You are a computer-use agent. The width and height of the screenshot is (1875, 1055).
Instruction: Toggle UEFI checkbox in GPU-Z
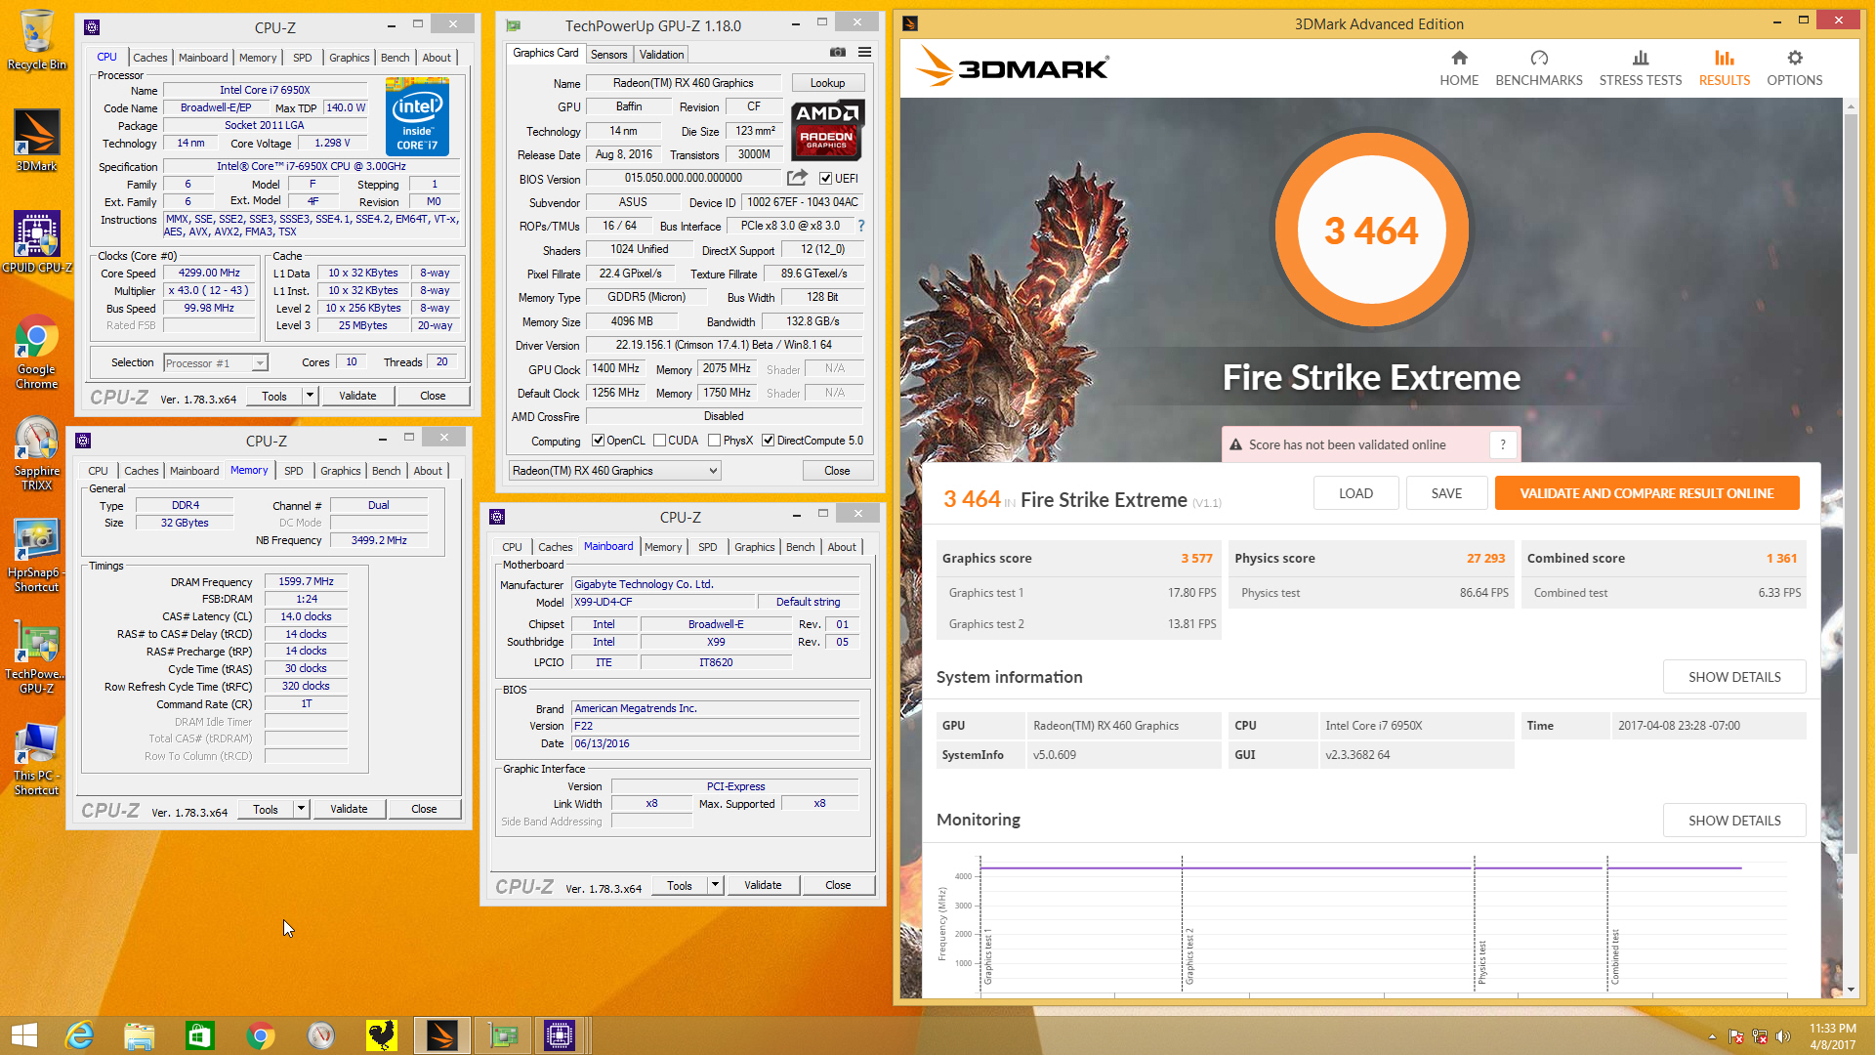tap(826, 179)
